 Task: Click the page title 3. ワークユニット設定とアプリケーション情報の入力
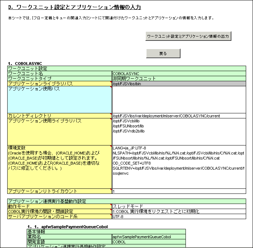point(75,7)
